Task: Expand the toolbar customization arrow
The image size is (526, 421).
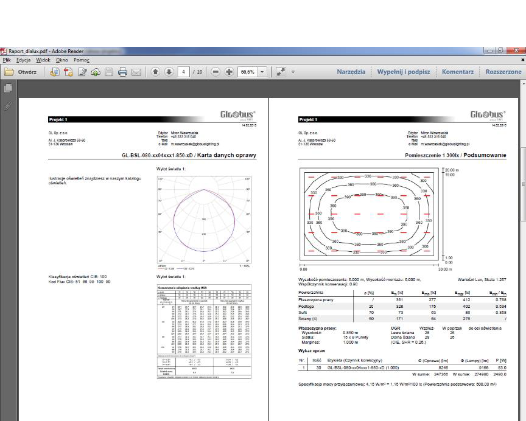Action: tap(293, 72)
